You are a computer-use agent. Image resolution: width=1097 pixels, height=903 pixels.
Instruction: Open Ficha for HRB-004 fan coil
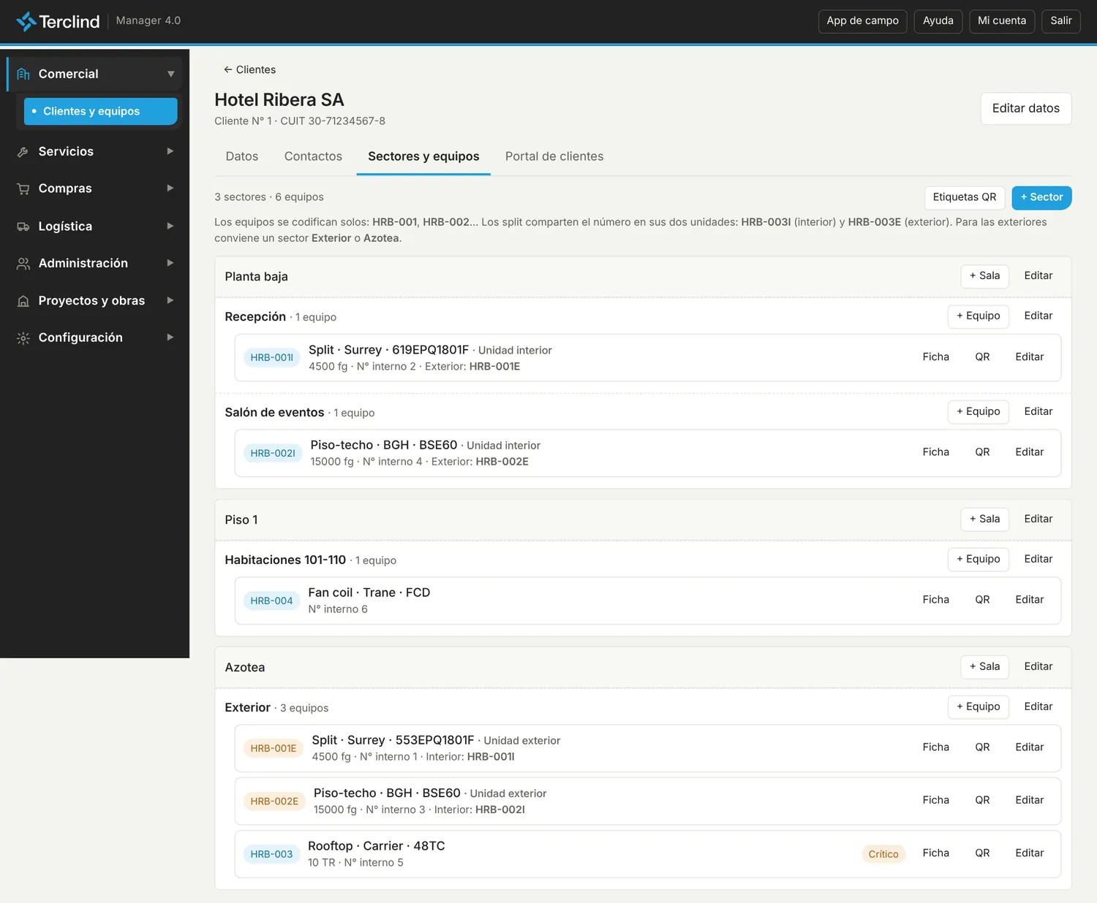tap(935, 600)
